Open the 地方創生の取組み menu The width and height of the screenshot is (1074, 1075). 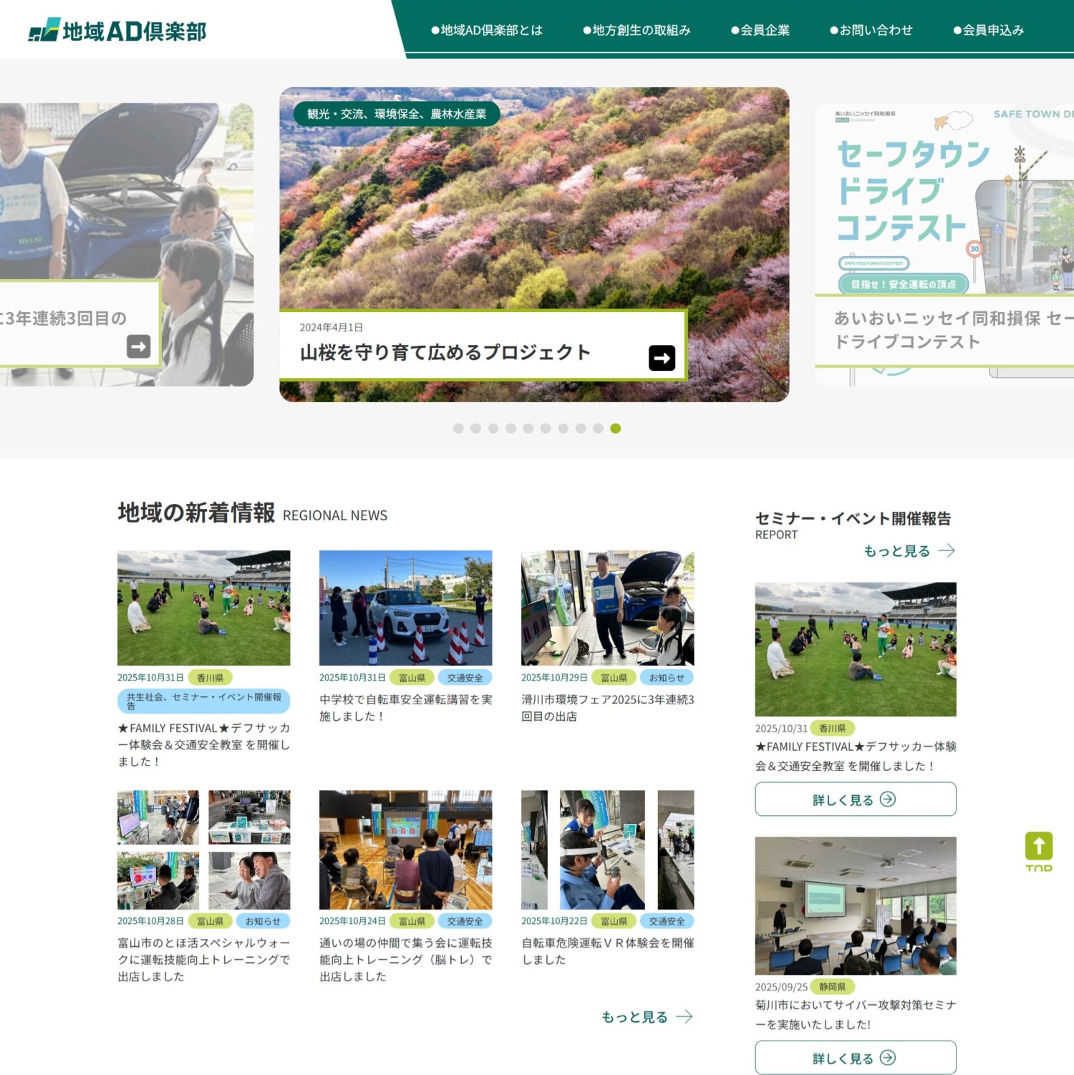pos(637,30)
